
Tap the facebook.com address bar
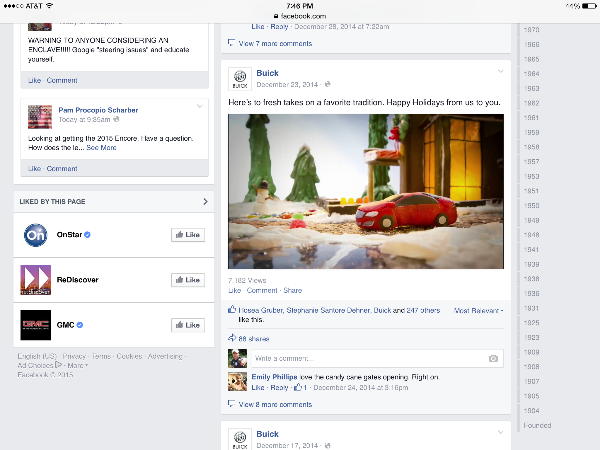(x=300, y=16)
